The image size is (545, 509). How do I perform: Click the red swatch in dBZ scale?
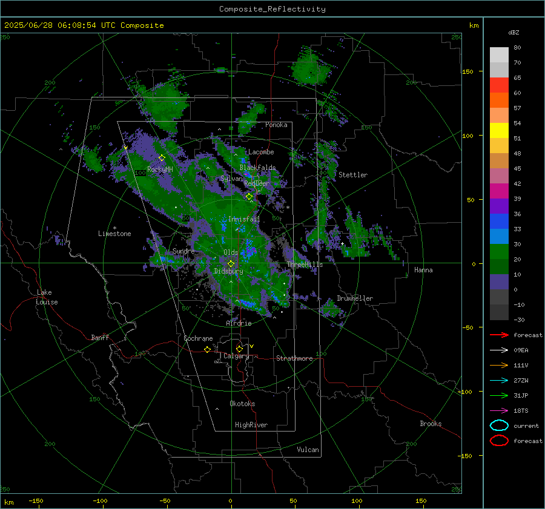(499, 85)
